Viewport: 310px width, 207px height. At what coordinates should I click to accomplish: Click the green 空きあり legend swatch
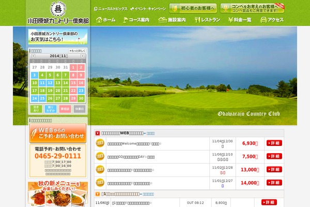(x=36, y=109)
